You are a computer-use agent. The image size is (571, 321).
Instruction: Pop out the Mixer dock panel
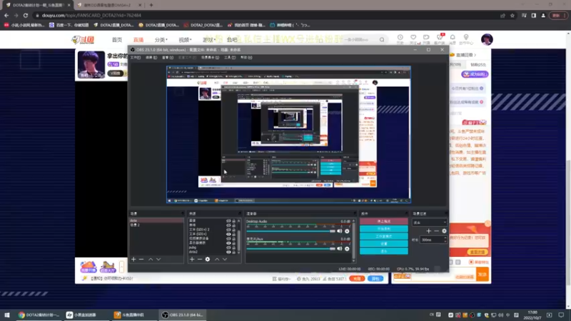point(354,213)
